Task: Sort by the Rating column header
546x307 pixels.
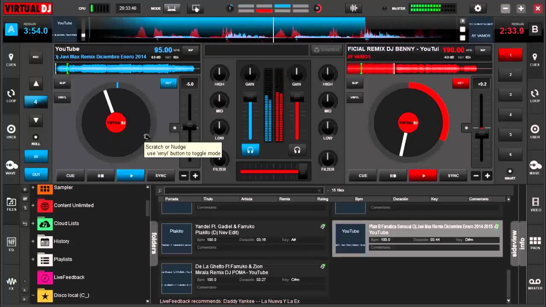Action: (323, 199)
